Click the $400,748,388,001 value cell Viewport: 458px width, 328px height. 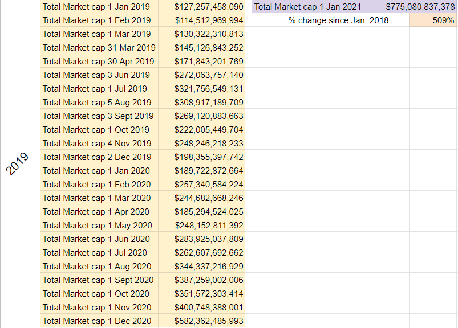click(201, 307)
